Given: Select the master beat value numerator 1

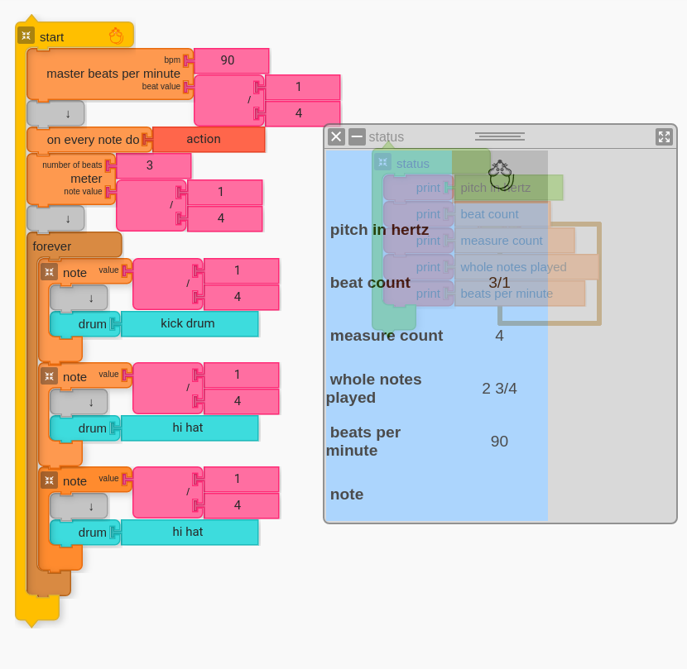Looking at the screenshot, I should (x=302, y=87).
